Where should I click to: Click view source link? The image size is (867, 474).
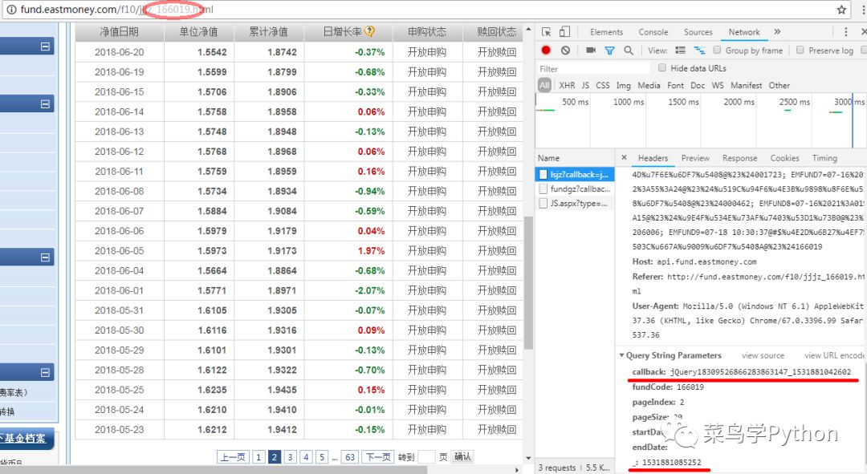click(x=763, y=355)
